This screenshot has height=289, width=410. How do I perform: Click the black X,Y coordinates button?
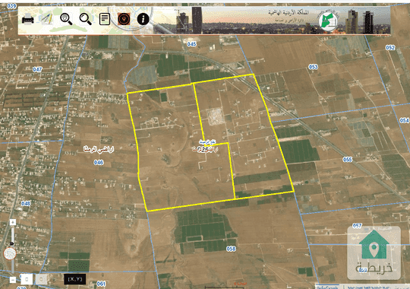point(75,279)
